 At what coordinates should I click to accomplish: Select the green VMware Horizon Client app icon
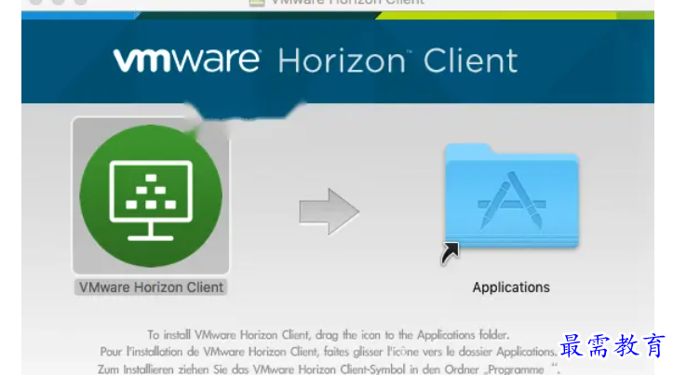pos(151,195)
